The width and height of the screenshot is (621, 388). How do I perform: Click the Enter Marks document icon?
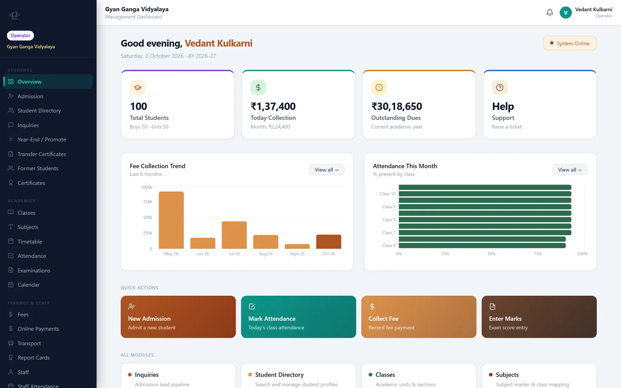click(x=492, y=306)
